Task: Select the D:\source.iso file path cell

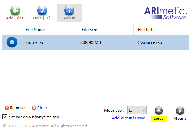Action: coord(149,42)
